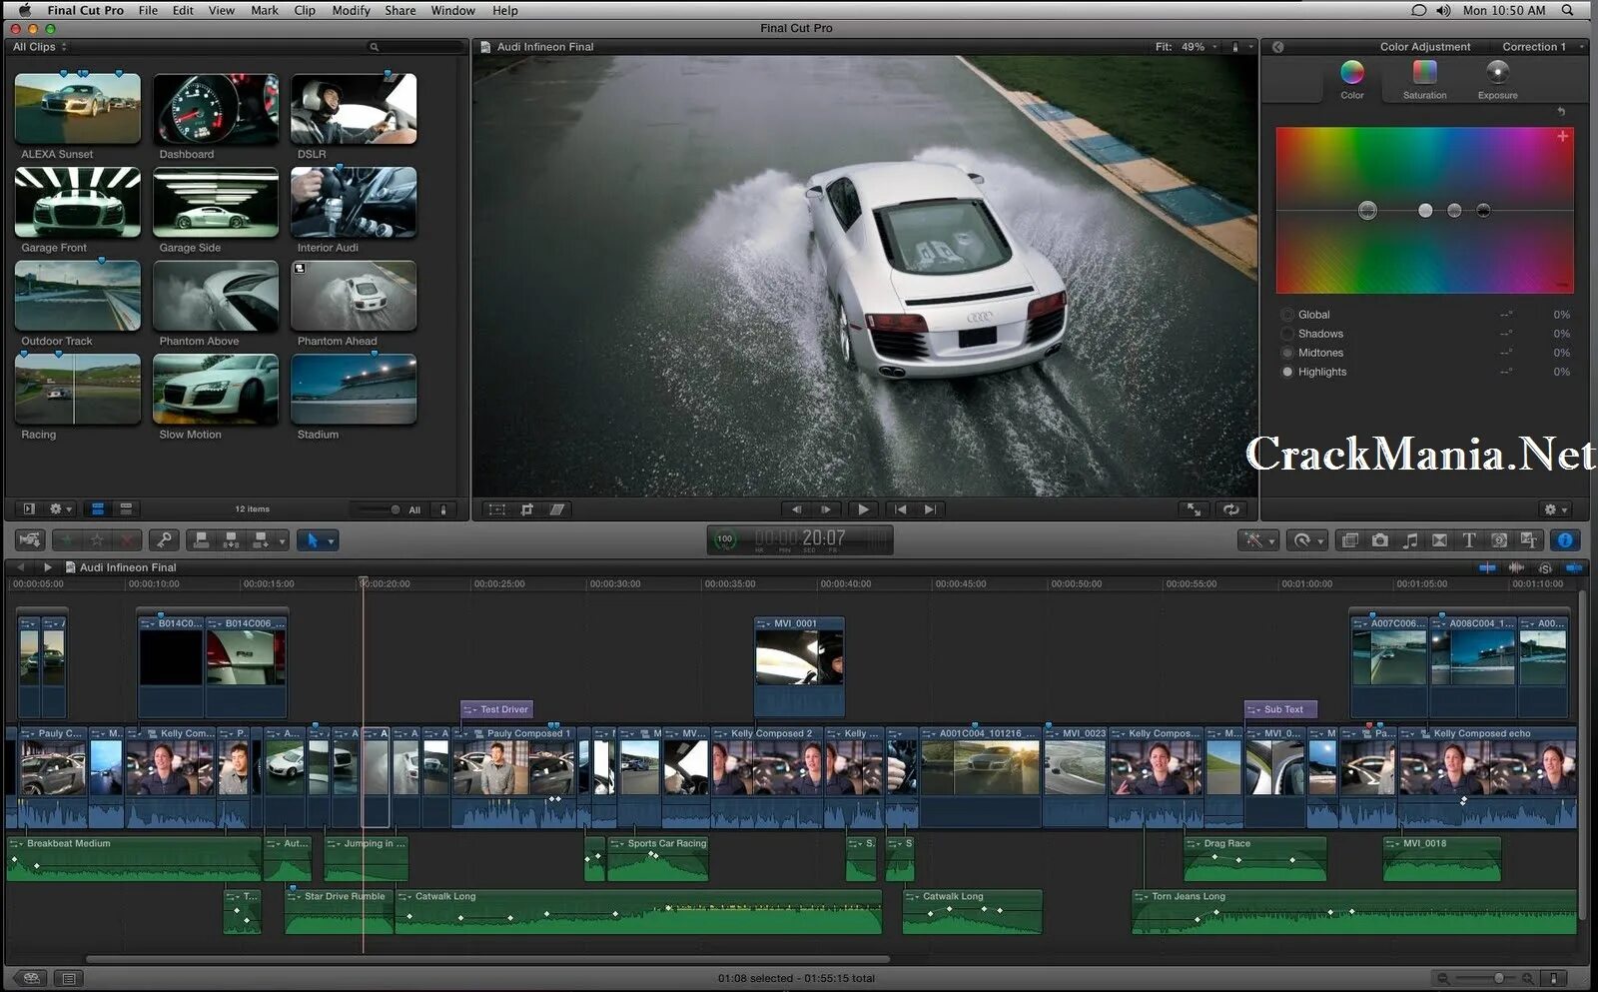This screenshot has height=992, width=1598.
Task: Open the Titles browser T icon
Action: pos(1469,540)
